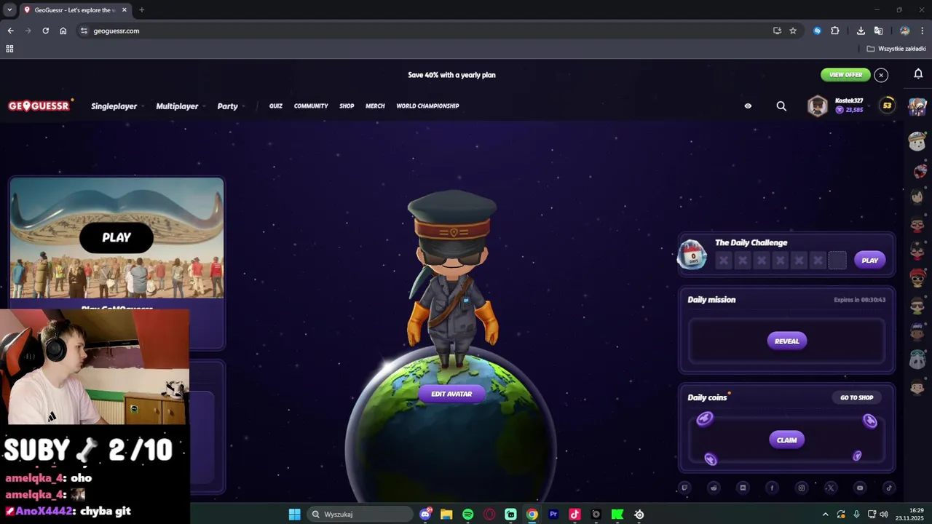This screenshot has width=932, height=524.
Task: Open GeoGuessr's Twitch page
Action: [684, 488]
